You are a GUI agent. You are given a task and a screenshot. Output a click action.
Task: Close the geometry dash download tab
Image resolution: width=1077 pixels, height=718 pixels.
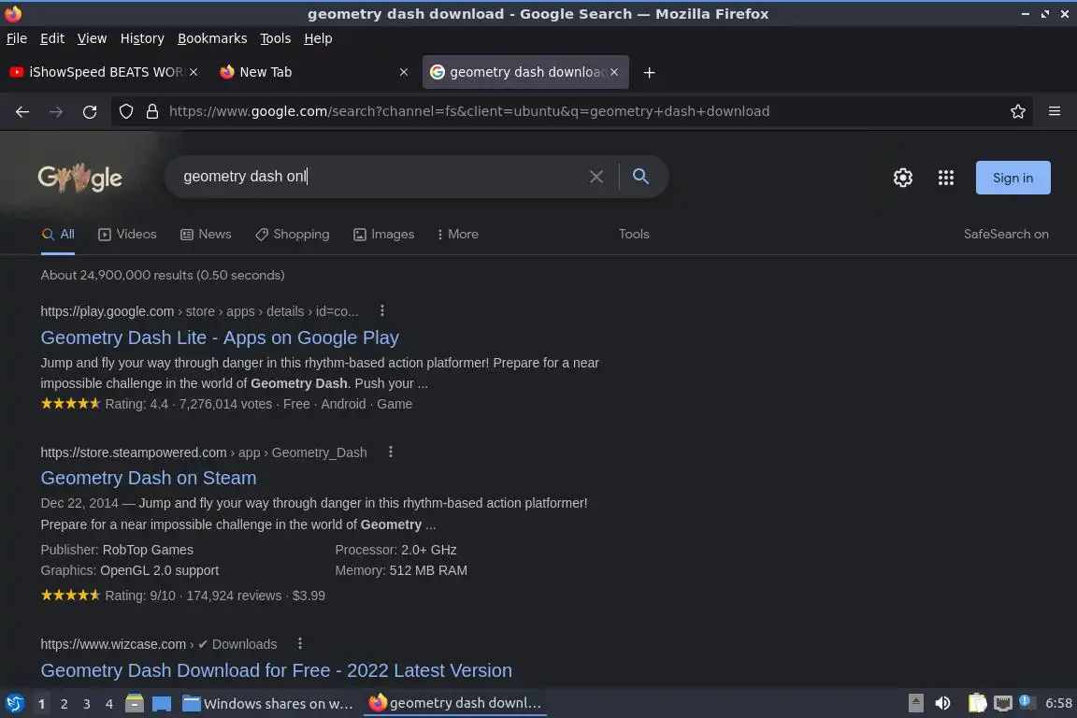pyautogui.click(x=614, y=72)
